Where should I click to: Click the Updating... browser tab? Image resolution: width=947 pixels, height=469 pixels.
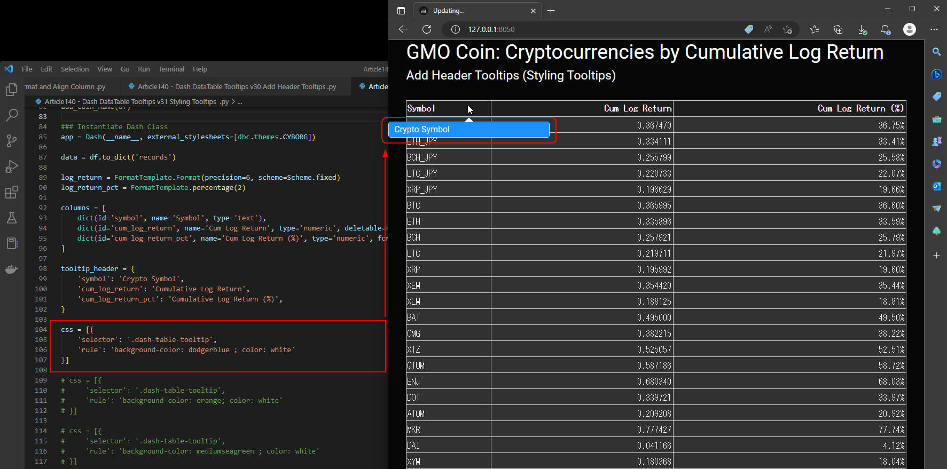coord(478,11)
